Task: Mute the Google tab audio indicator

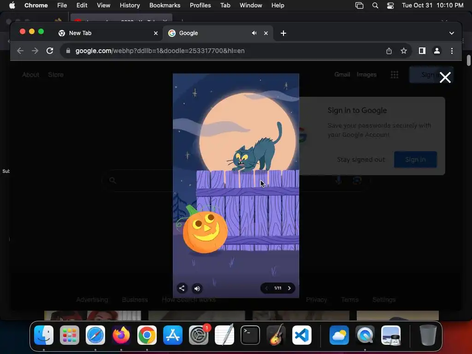Action: 254,33
